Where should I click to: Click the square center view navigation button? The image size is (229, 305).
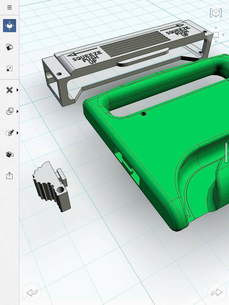pyautogui.click(x=216, y=35)
